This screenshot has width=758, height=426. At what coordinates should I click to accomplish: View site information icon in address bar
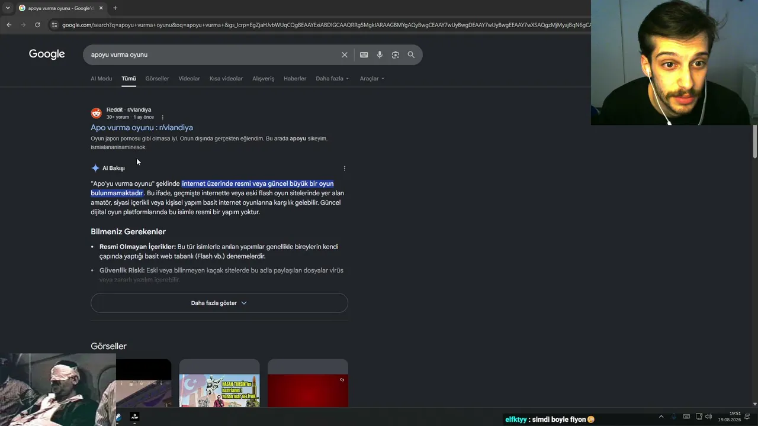pos(54,25)
